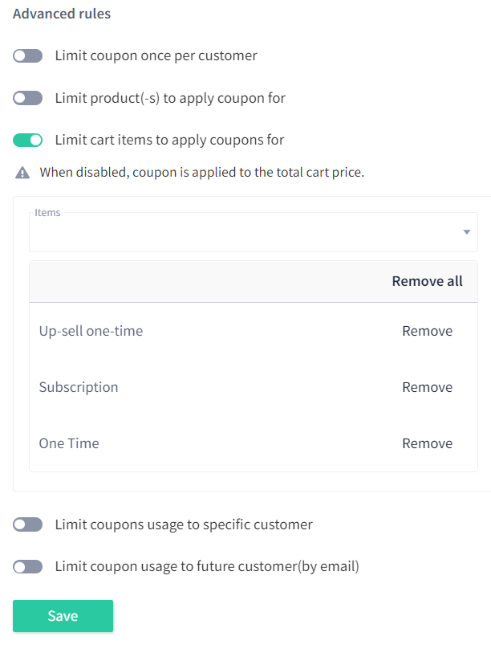491x661 pixels.
Task: Select the Up-sell one-time row label
Action: pyautogui.click(x=91, y=331)
